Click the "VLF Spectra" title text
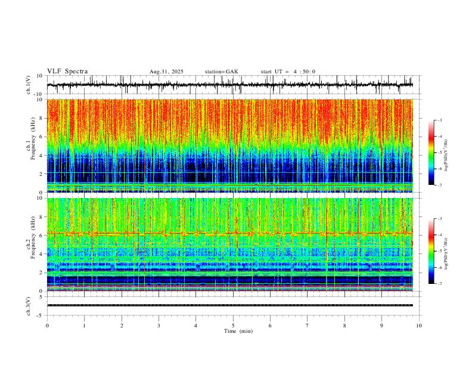The width and height of the screenshot is (472, 365). [x=67, y=72]
